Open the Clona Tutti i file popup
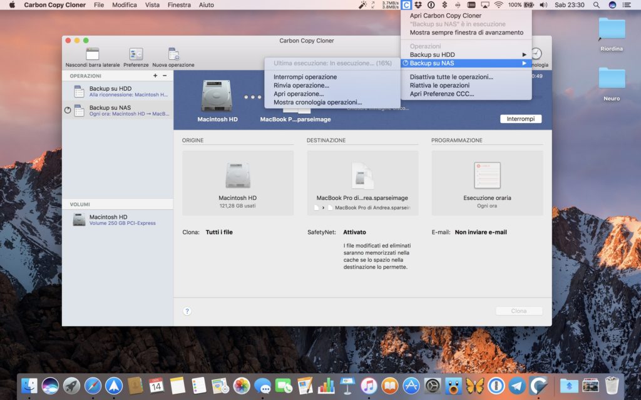 (x=219, y=232)
